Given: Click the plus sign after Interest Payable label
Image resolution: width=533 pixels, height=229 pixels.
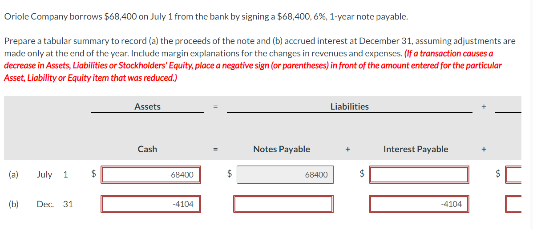Looking at the screenshot, I should tap(484, 150).
